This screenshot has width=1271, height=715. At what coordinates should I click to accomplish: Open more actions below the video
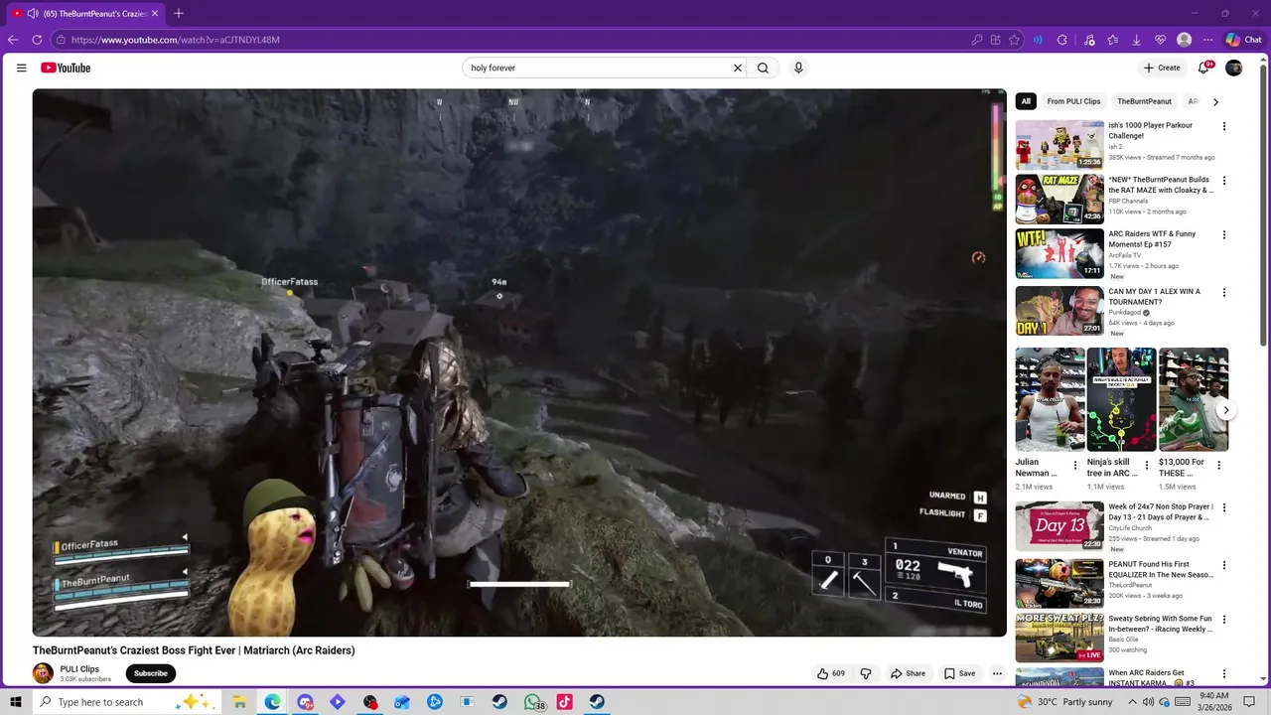point(997,673)
